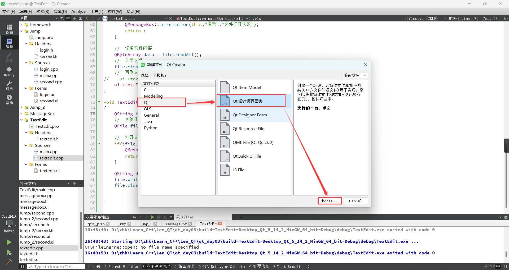Re-run from the application output toolbar
Image resolution: width=509 pixels, height=270 pixels.
(153, 217)
